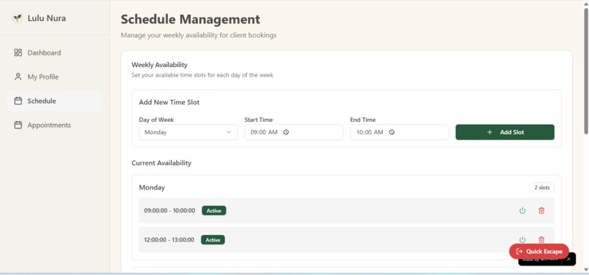Open the Appointments page

[55, 125]
